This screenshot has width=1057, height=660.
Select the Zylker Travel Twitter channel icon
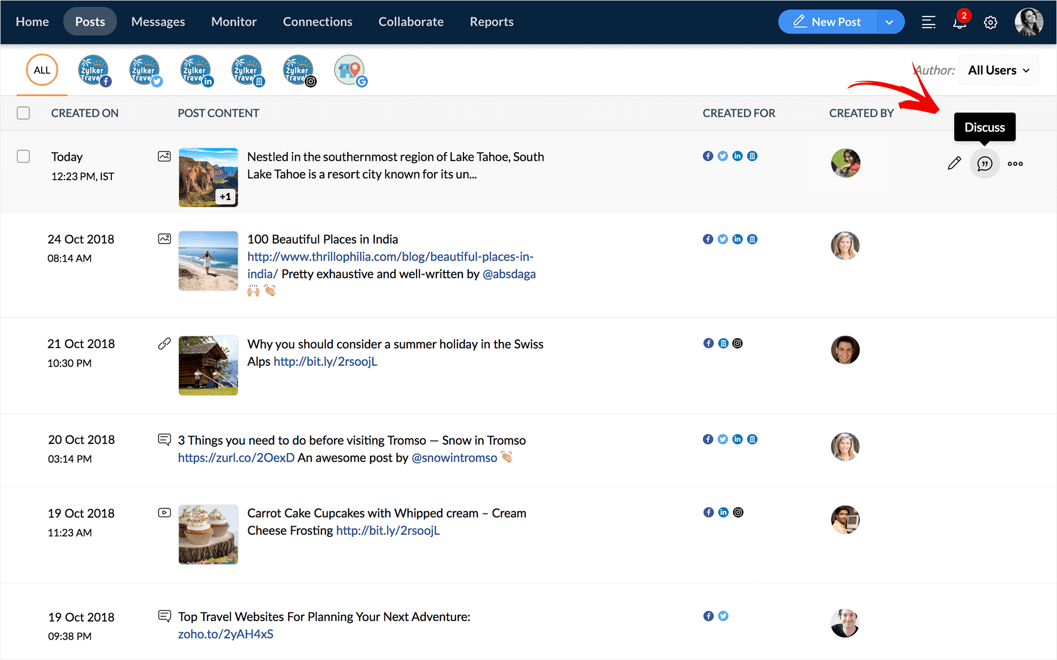(x=145, y=70)
